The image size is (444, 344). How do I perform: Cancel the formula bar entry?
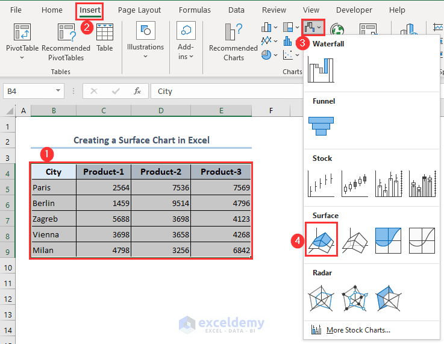(94, 91)
